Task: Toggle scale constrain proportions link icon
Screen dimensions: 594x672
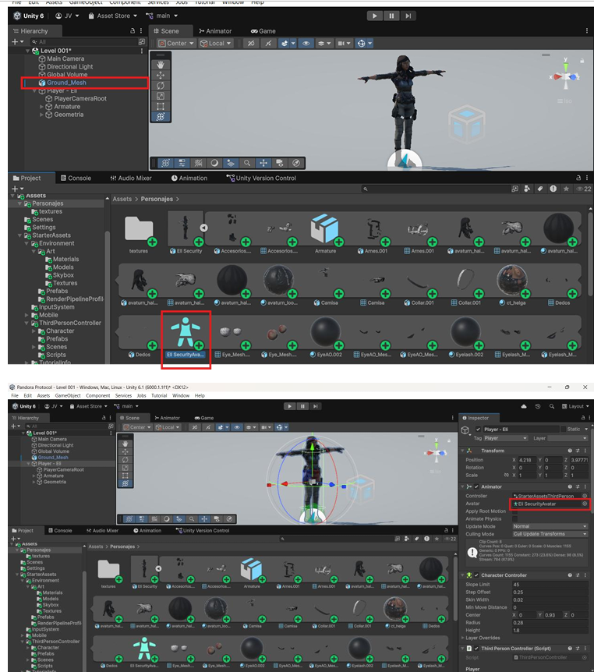Action: (507, 476)
